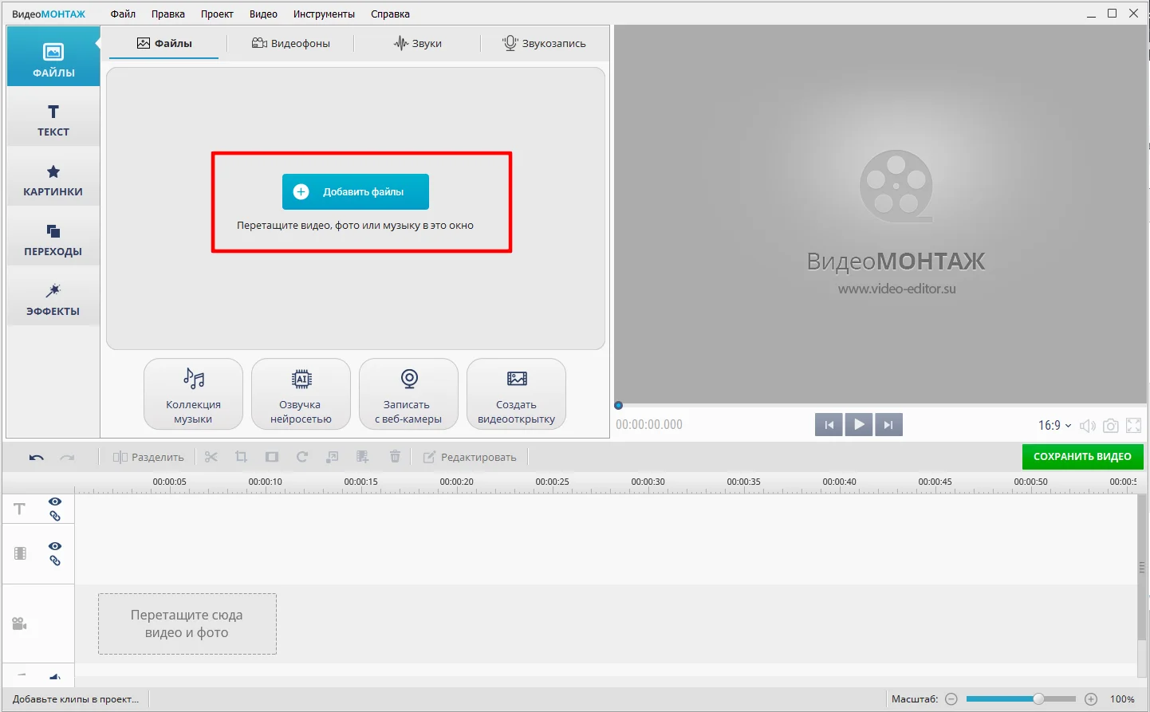Open the Справка menu
The image size is (1150, 712).
click(390, 14)
